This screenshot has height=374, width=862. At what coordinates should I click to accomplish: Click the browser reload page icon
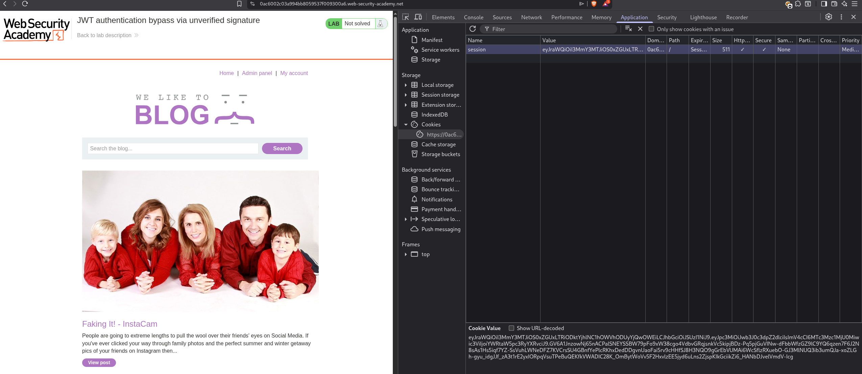(x=25, y=4)
